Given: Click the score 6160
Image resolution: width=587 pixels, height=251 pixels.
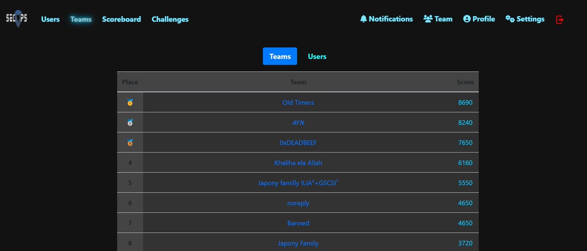Looking at the screenshot, I should (x=465, y=163).
